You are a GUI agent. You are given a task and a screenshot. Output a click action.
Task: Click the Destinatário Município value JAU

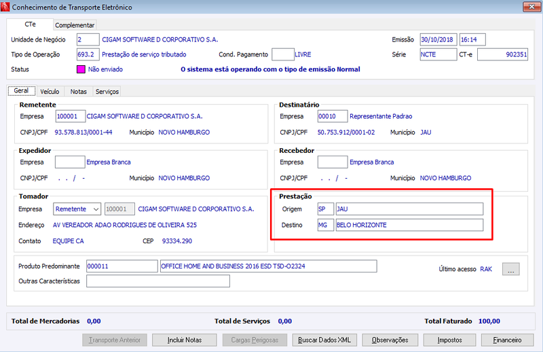(x=426, y=132)
